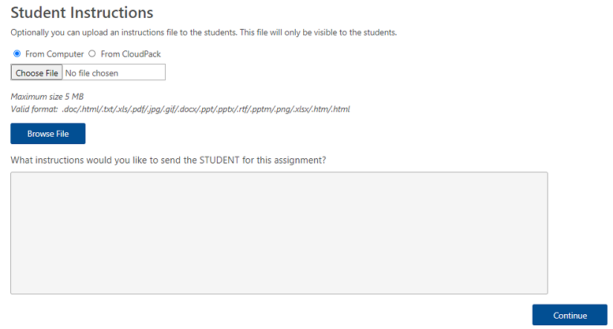
Task: Select the From Computer radio button
Action: click(17, 54)
